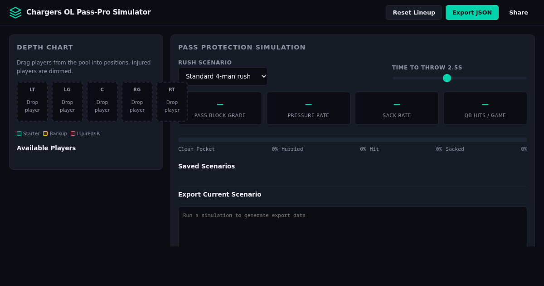Click the pocket outcome progress bar
This screenshot has width=544, height=286.
click(x=353, y=140)
